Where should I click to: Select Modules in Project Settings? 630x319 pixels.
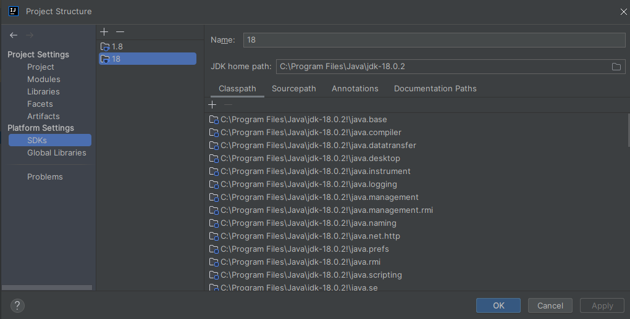[44, 80]
